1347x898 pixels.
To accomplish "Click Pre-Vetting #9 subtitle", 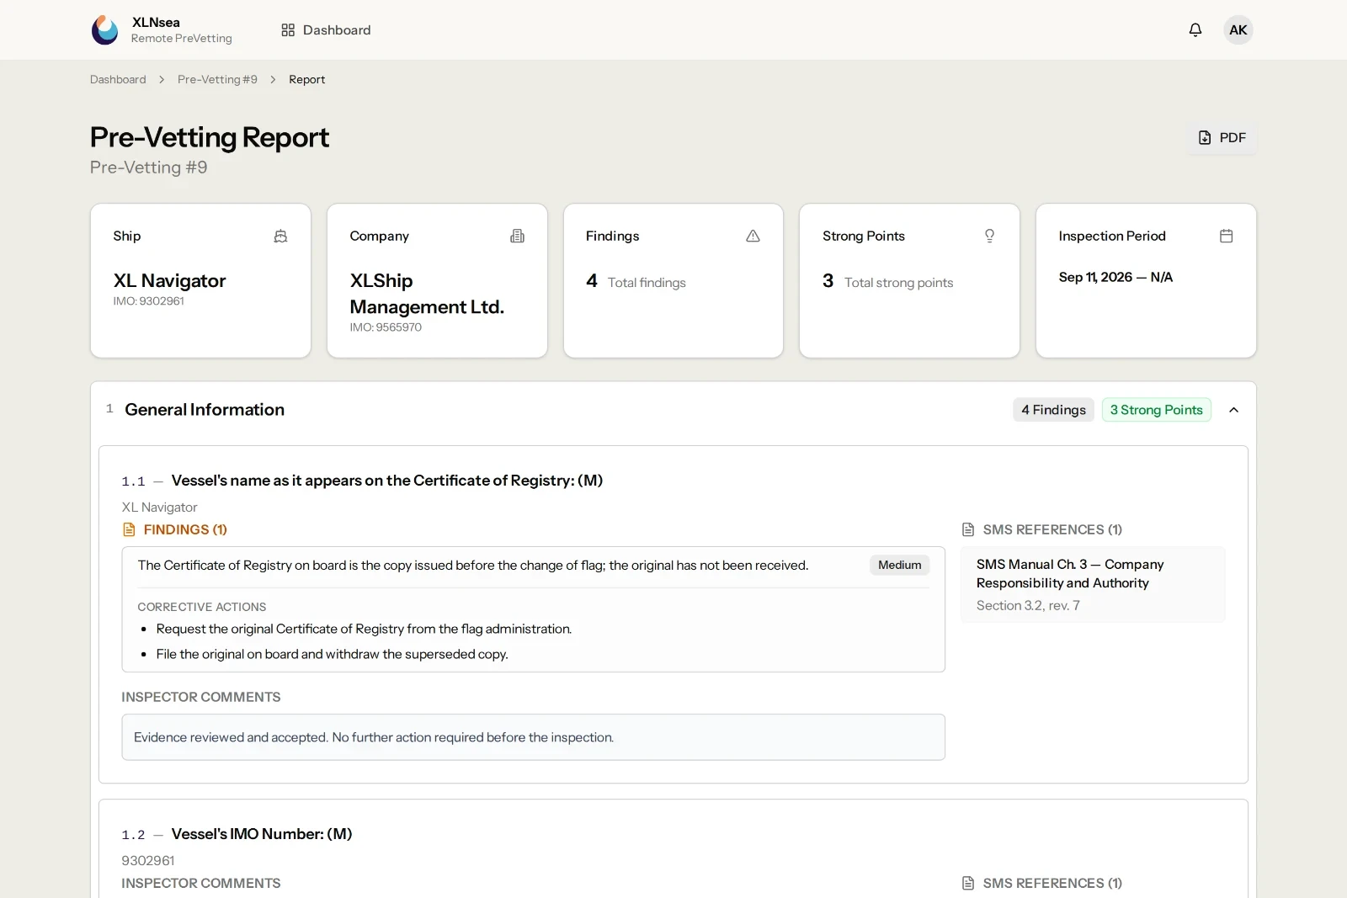I will pyautogui.click(x=148, y=167).
